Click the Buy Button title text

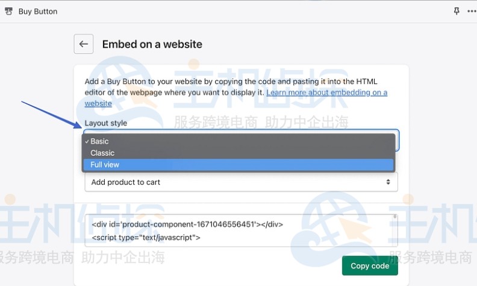(x=38, y=11)
